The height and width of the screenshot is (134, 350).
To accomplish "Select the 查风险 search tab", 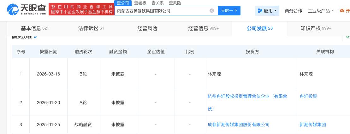I will pos(175,3).
